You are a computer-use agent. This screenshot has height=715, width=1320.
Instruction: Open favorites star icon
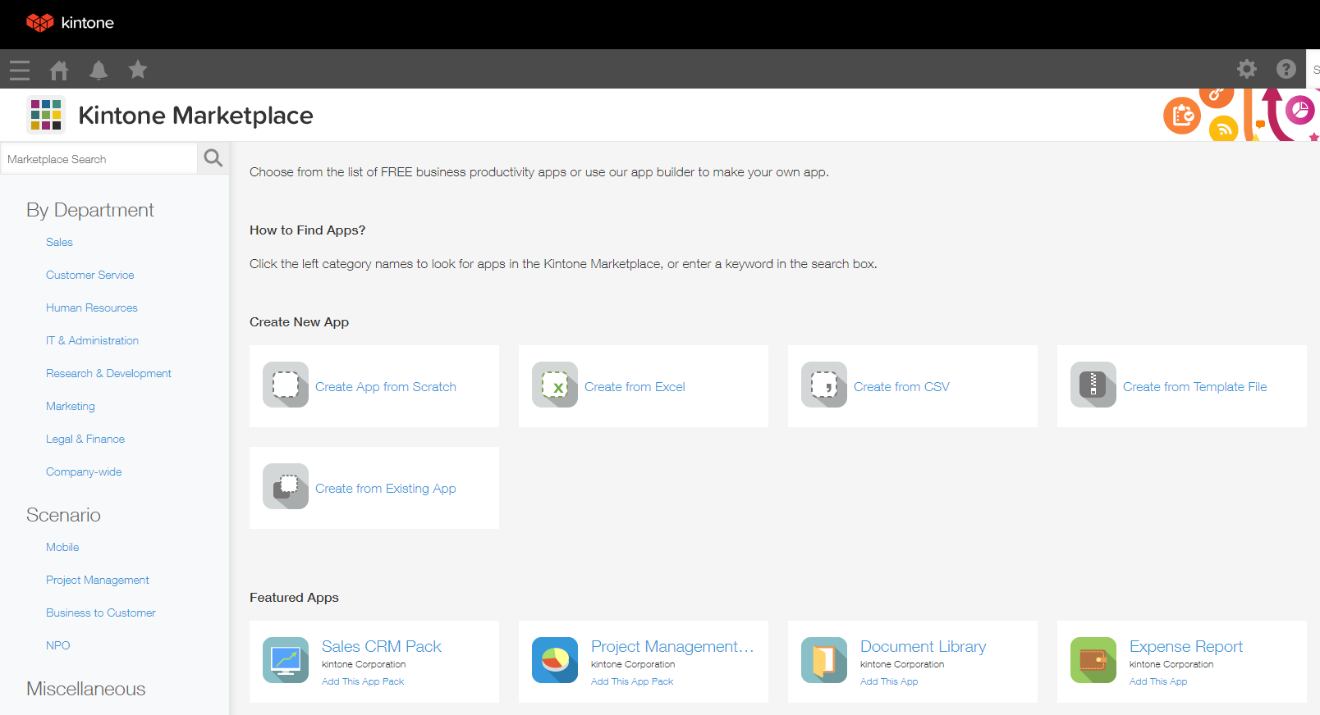click(138, 70)
